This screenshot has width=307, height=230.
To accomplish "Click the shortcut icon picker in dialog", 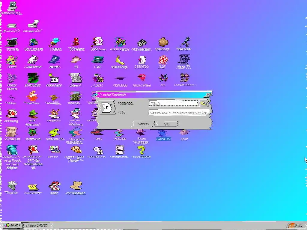I will (107, 108).
